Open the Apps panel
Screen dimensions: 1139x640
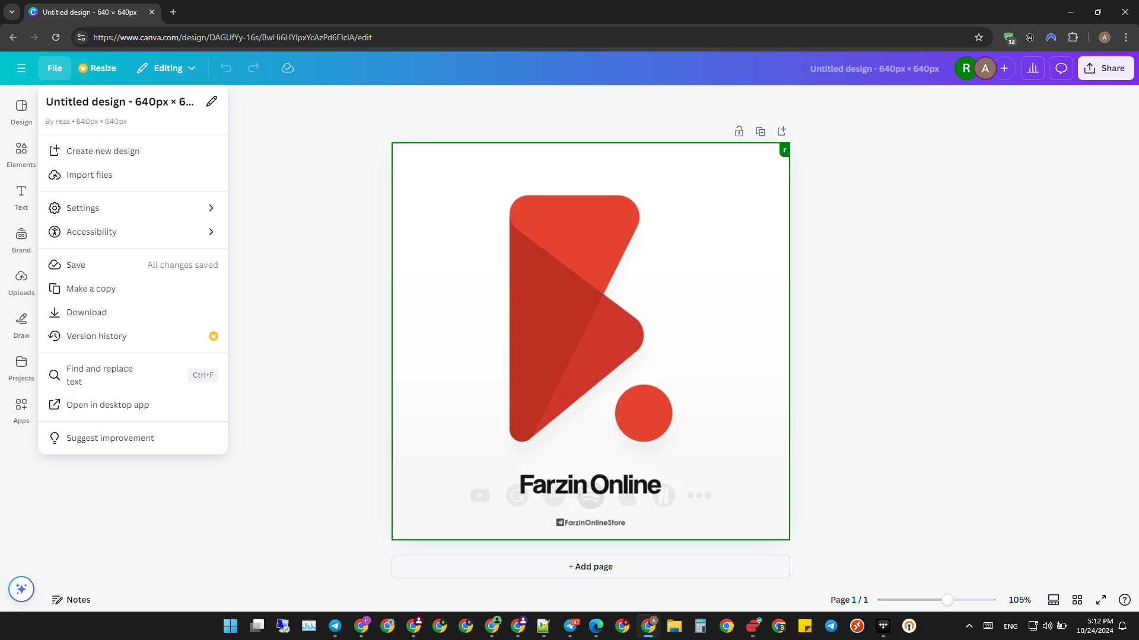click(x=21, y=411)
